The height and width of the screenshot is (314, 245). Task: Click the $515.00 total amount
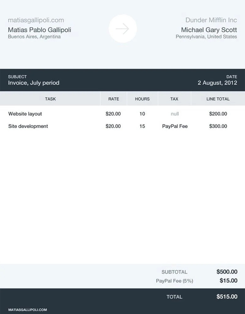pyautogui.click(x=227, y=296)
